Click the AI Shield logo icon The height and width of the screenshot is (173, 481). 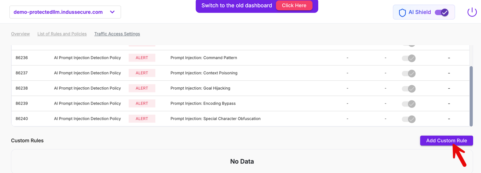coord(402,12)
